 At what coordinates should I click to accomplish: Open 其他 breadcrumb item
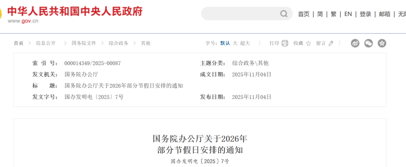click(x=145, y=43)
